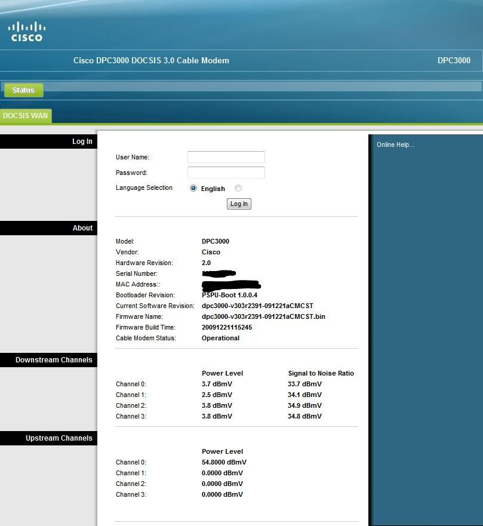Viewport: 483px width, 526px height.
Task: Click upstream power 54.8000 dBmV
Action: 224,462
